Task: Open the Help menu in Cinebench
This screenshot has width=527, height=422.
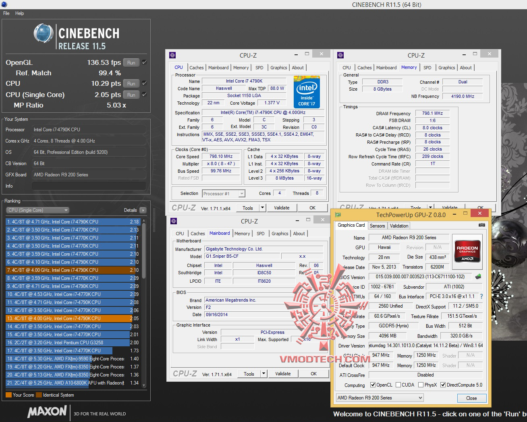Action: pyautogui.click(x=19, y=13)
